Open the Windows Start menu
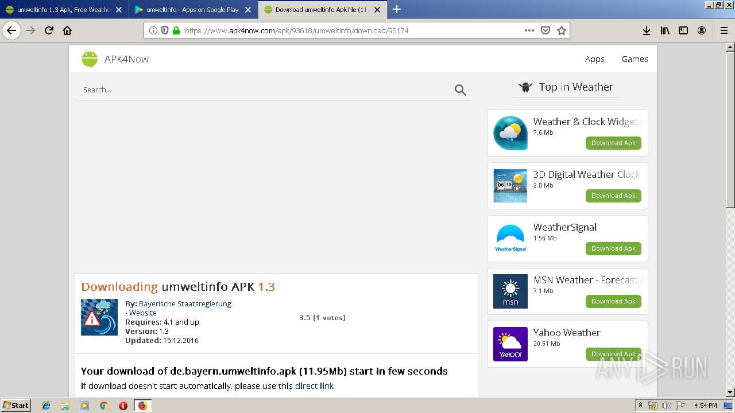The image size is (735, 413). 16,406
